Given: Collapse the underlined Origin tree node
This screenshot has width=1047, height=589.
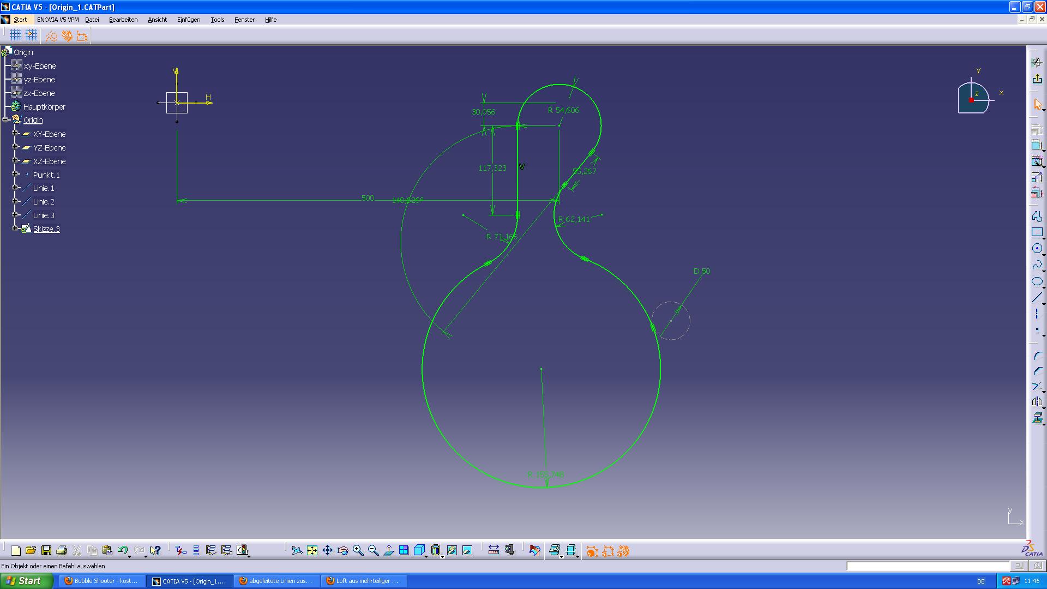Looking at the screenshot, I should tap(5, 119).
